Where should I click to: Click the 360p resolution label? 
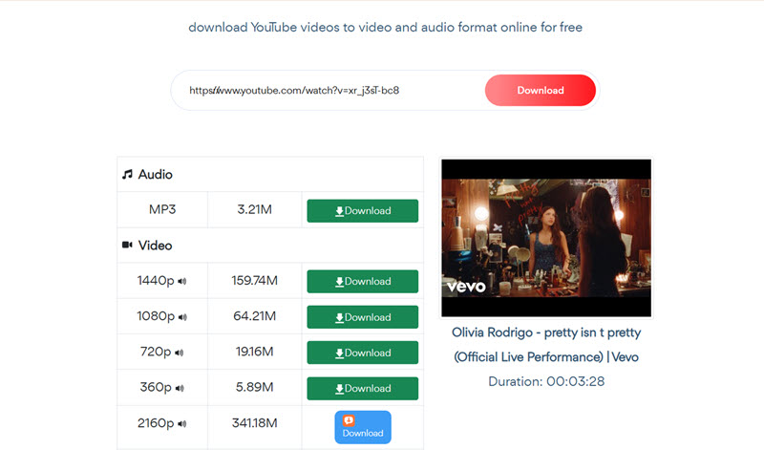156,388
